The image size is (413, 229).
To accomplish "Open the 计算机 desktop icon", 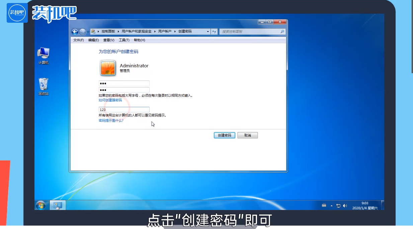I will [44, 56].
